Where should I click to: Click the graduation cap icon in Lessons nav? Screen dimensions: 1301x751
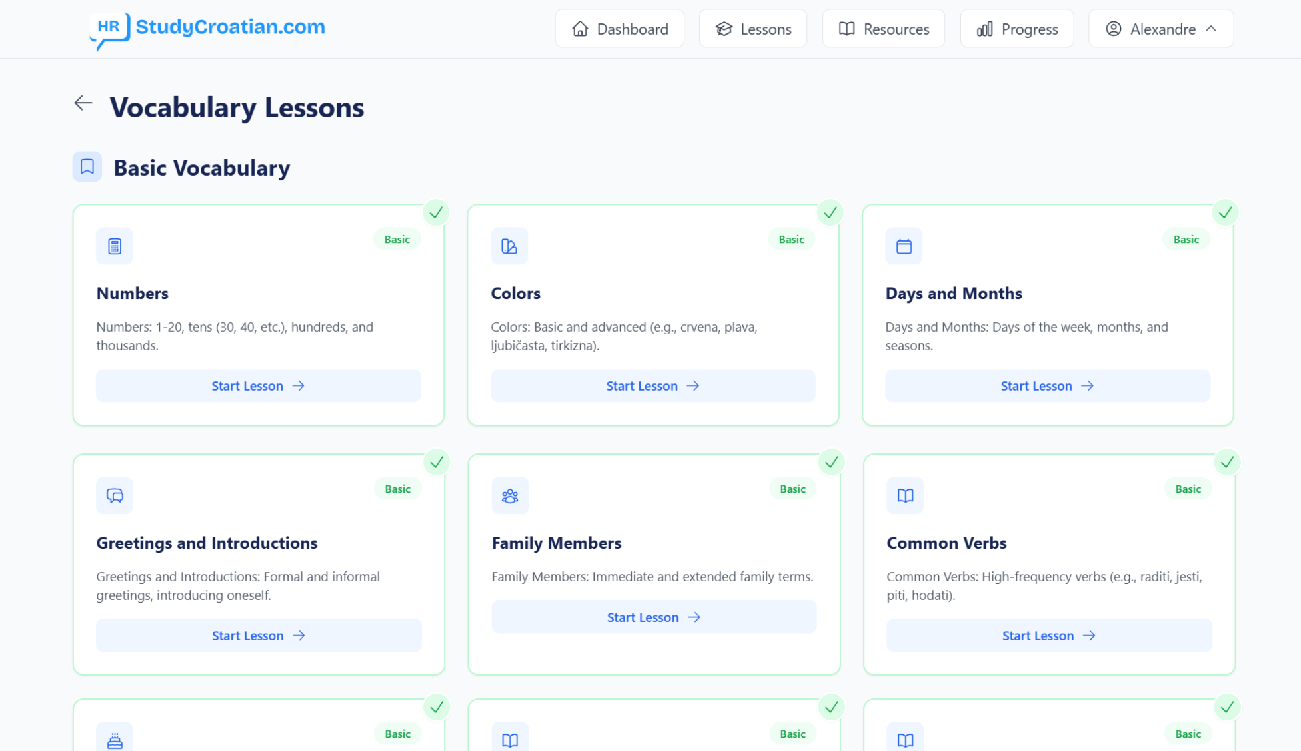pos(724,29)
